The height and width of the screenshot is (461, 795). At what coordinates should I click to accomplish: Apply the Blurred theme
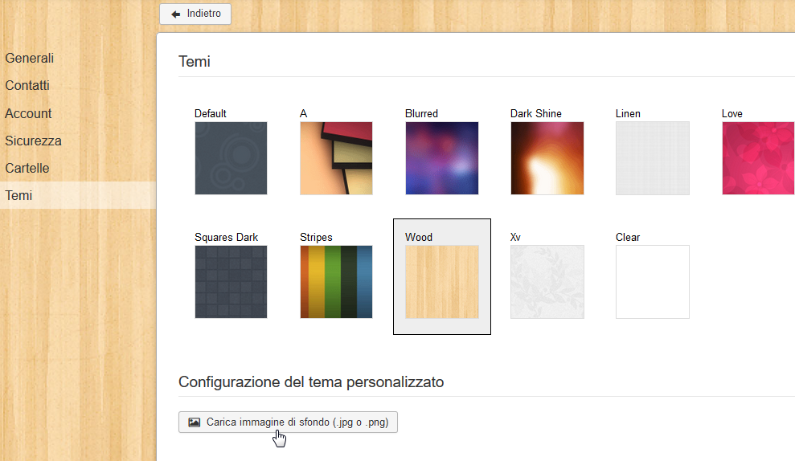click(441, 158)
